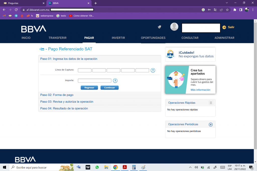257x171 pixels.
Task: Open TradingView from the taskbar
Action: 88,167
